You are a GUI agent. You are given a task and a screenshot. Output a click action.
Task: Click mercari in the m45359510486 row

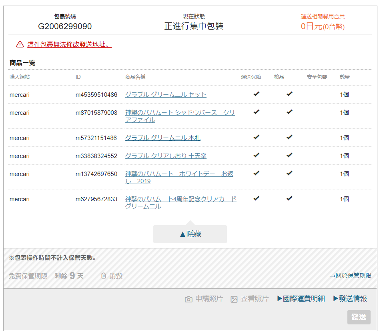(20, 95)
